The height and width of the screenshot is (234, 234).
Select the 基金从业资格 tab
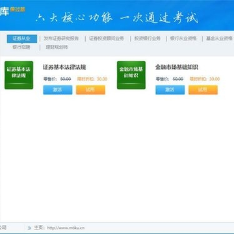click(219, 39)
